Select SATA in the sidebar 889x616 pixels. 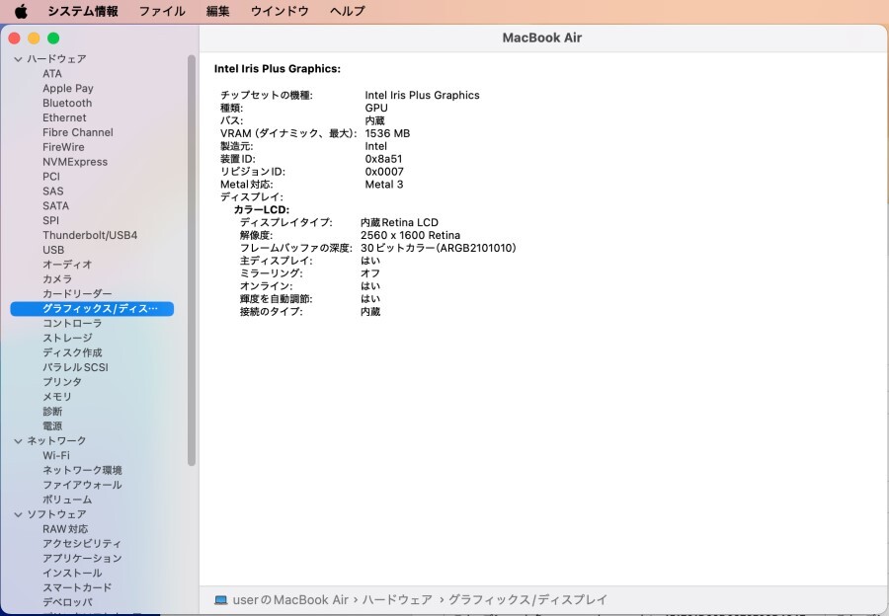click(x=55, y=206)
